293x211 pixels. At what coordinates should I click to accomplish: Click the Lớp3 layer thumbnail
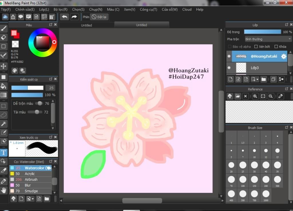pyautogui.click(x=241, y=68)
